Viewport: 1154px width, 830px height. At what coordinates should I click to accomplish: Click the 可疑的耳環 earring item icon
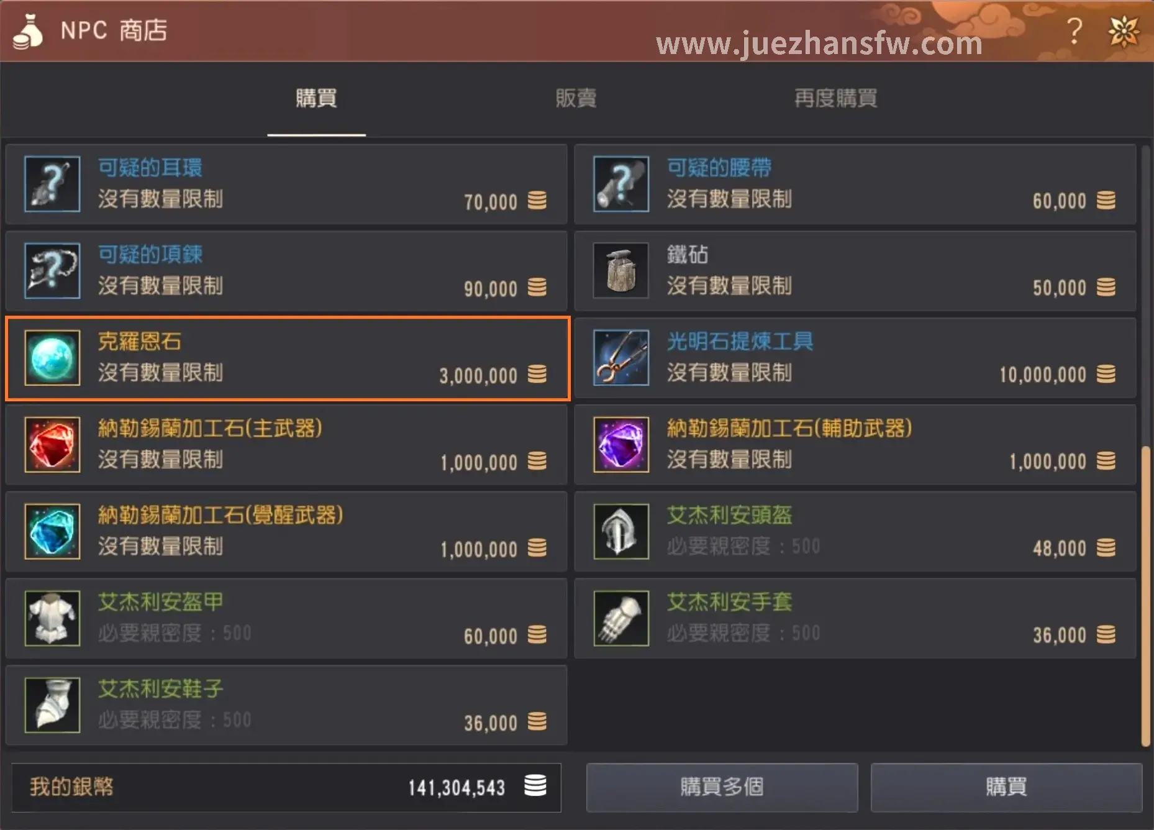point(52,184)
